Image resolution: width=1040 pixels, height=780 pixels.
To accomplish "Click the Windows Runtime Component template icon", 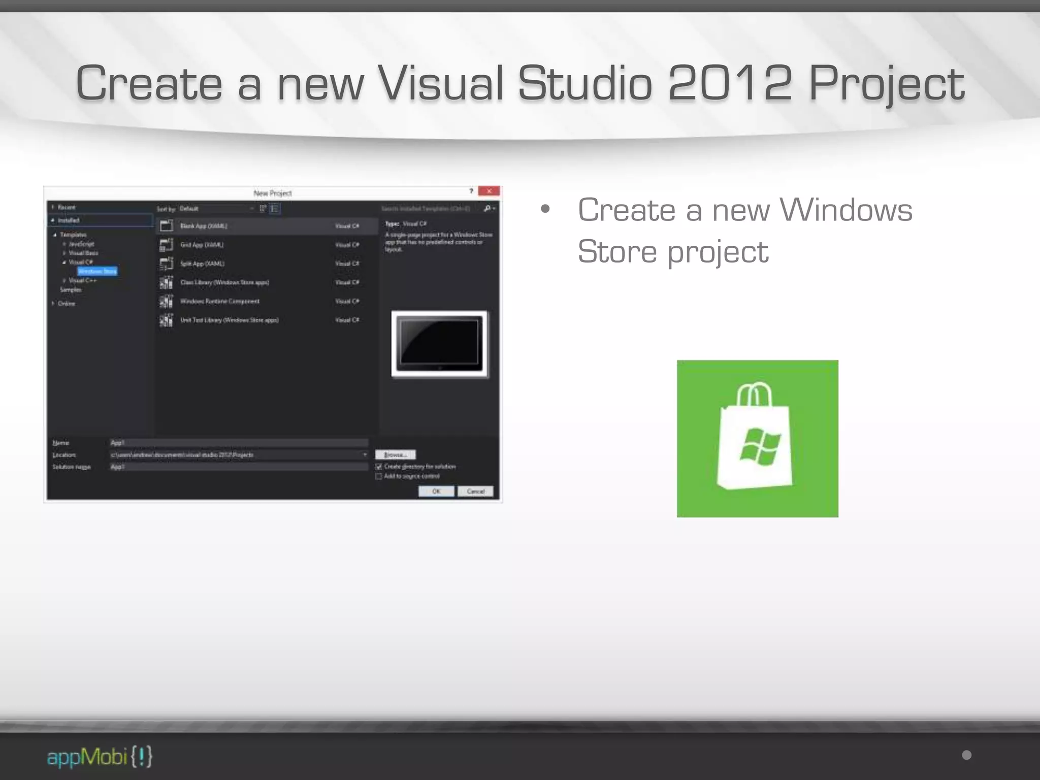I will point(167,301).
